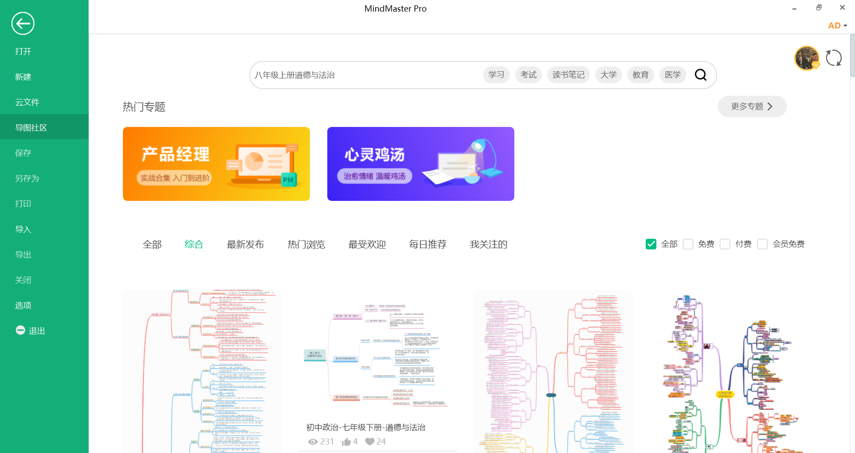Switch to the 最受欢迎 tab
The image size is (855, 453).
(367, 244)
